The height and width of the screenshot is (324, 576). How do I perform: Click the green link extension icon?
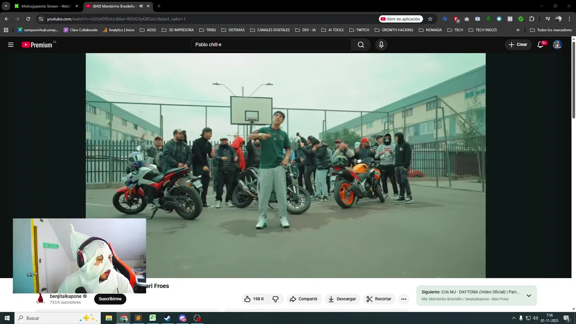tap(521, 19)
